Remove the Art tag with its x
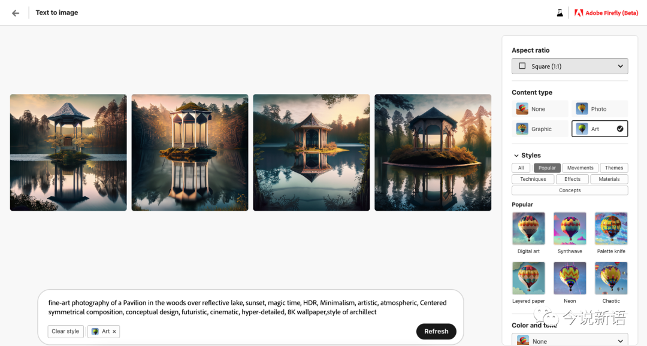 pos(114,332)
